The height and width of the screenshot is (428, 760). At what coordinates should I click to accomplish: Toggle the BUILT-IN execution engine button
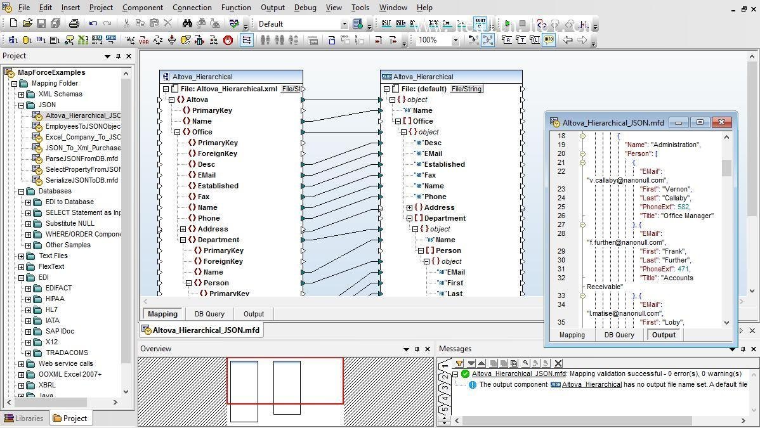pos(480,23)
